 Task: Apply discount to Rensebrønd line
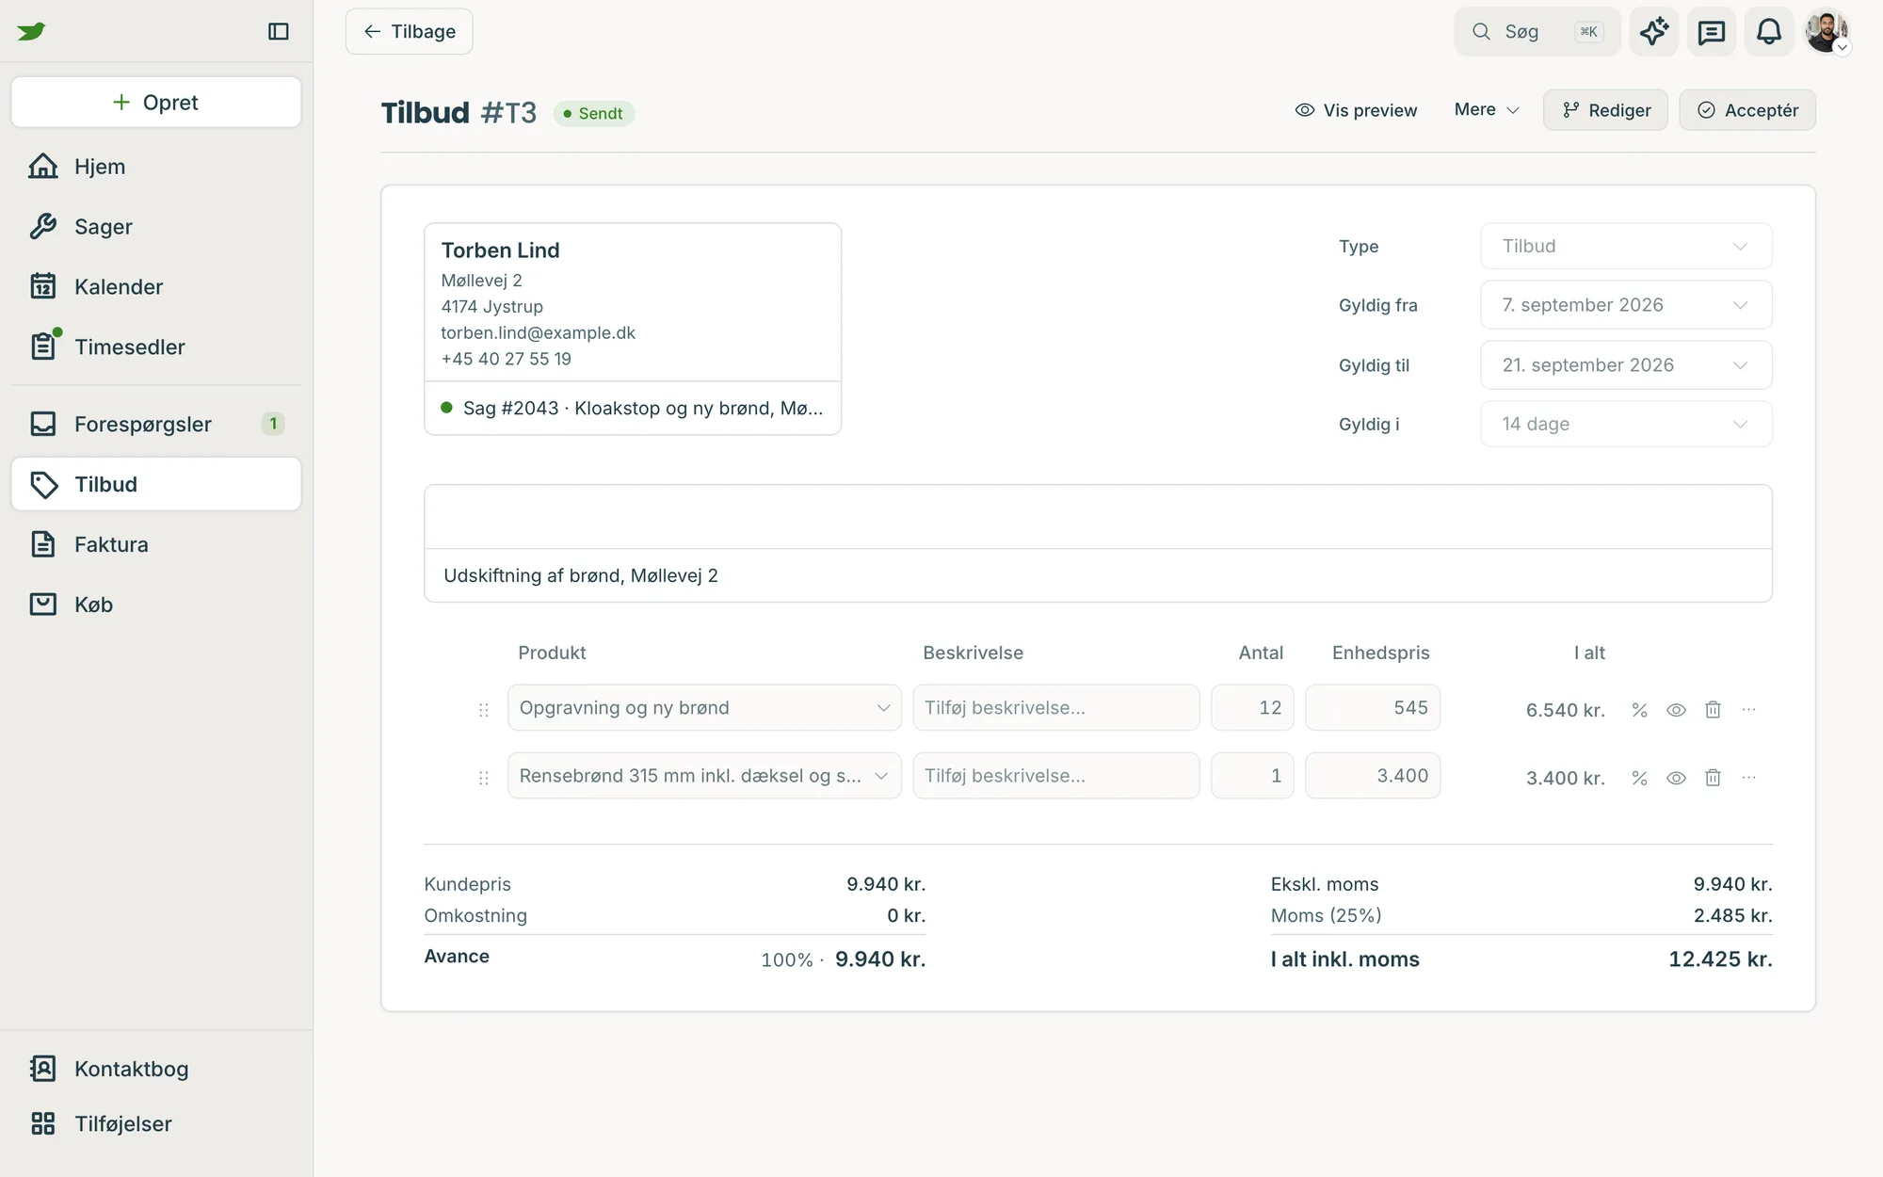point(1639,778)
